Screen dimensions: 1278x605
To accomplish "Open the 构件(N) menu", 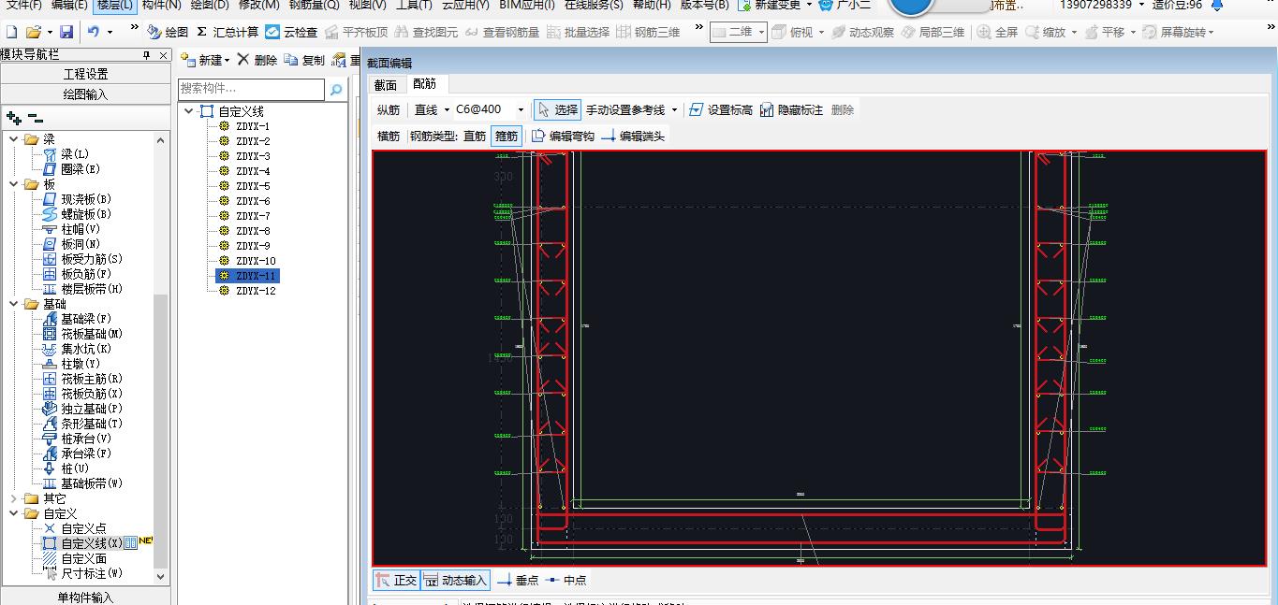I will [x=161, y=5].
